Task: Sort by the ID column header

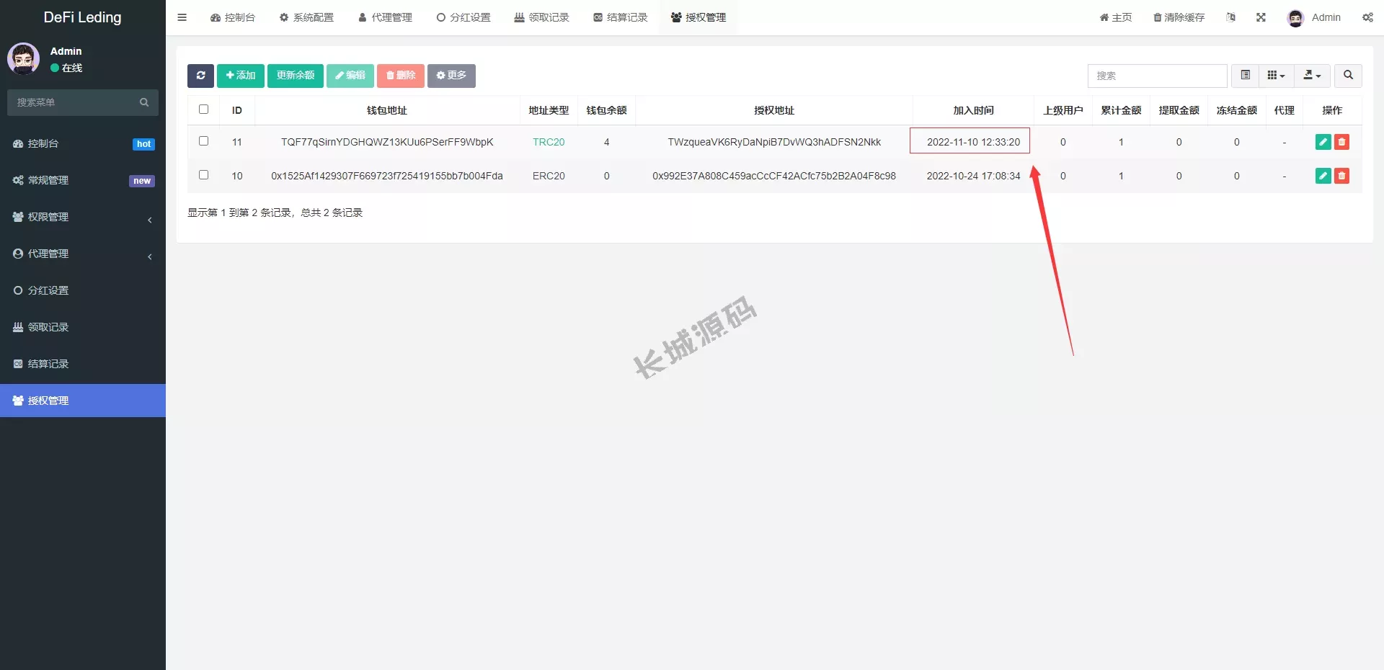Action: 237,110
